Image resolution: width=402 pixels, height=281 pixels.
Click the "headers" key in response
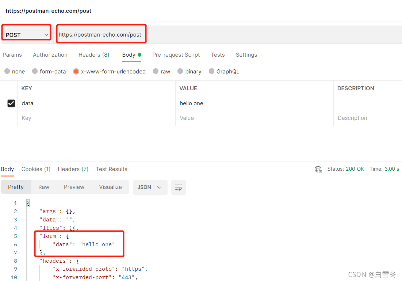point(54,261)
